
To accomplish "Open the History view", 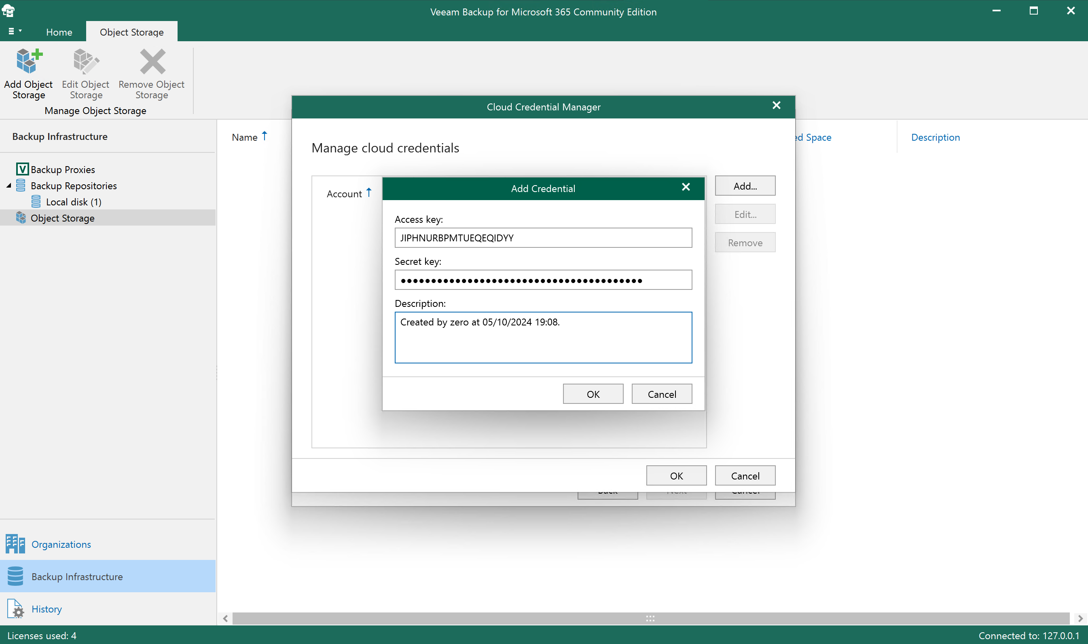I will [x=46, y=608].
